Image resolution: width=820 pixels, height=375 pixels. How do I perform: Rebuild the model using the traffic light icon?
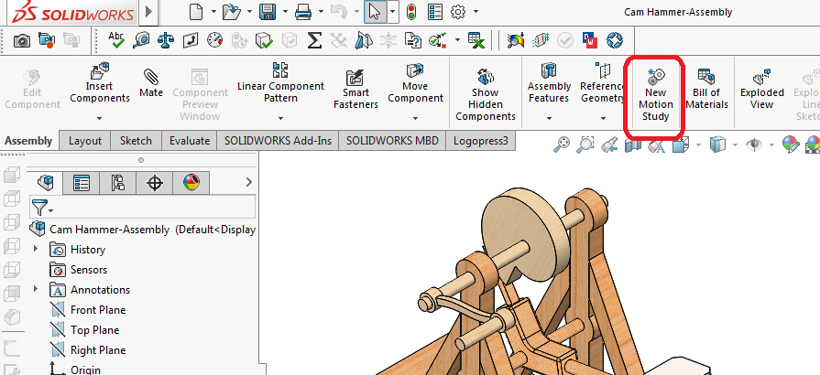[x=411, y=12]
